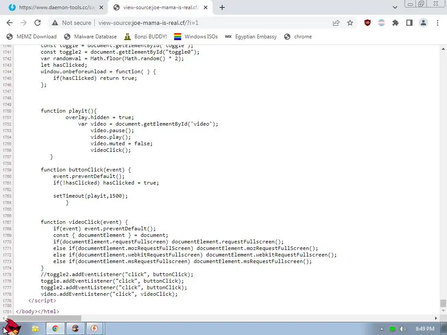Open the uBlock Origin extension
The height and width of the screenshot is (335, 447).
pos(368,23)
